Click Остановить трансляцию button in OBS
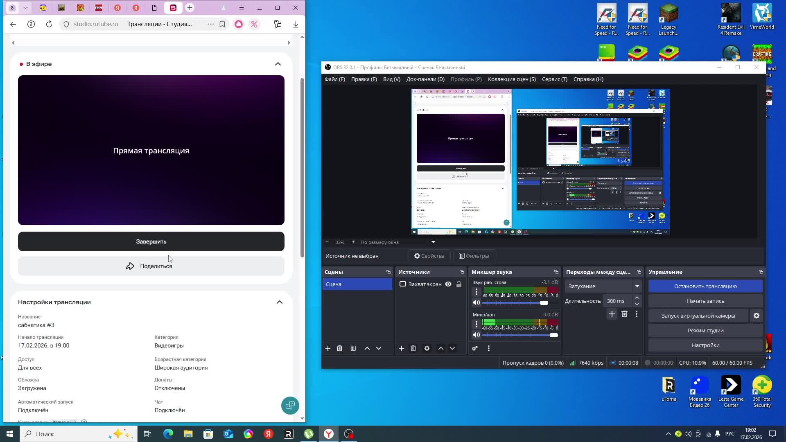The height and width of the screenshot is (442, 786). pyautogui.click(x=705, y=286)
